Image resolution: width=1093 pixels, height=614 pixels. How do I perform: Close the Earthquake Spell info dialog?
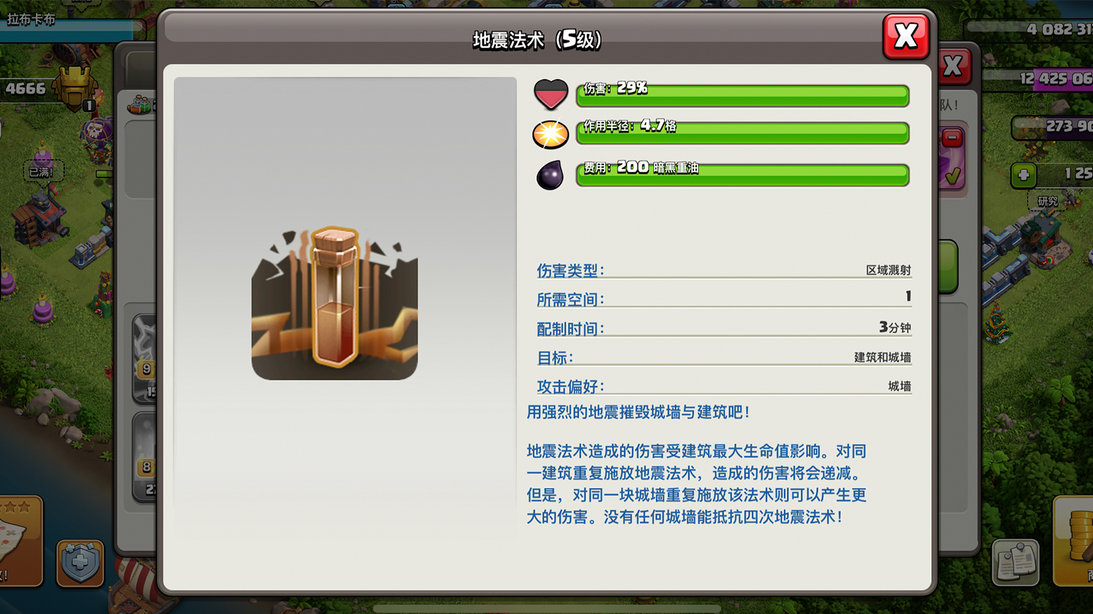(906, 36)
